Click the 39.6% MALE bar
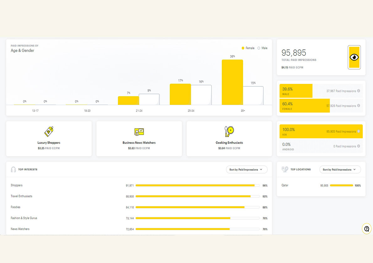 click(295, 91)
